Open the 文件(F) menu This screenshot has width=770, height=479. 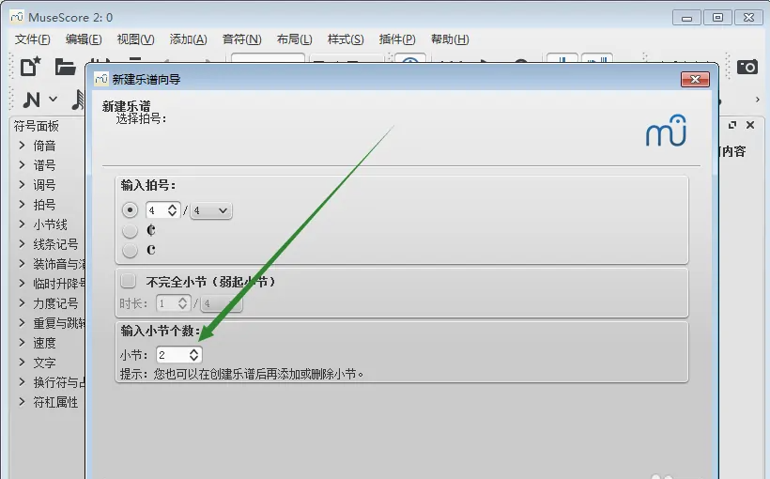pos(33,39)
